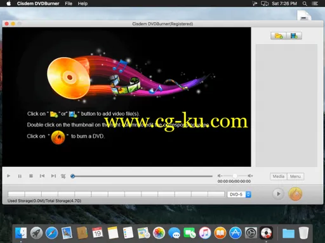Open Spotlight search in menu bar
This screenshot has width=325, height=243.
[x=305, y=4]
